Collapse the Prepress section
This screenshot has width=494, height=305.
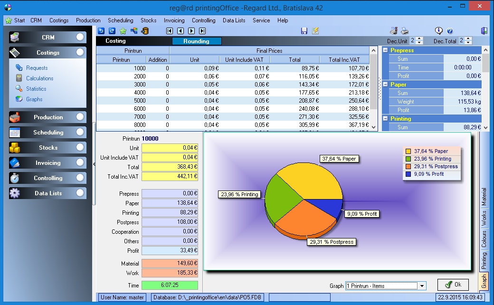coord(385,50)
